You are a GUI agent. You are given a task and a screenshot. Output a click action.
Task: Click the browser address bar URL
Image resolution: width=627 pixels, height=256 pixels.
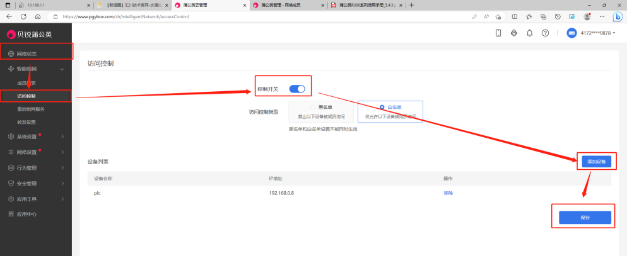point(126,17)
